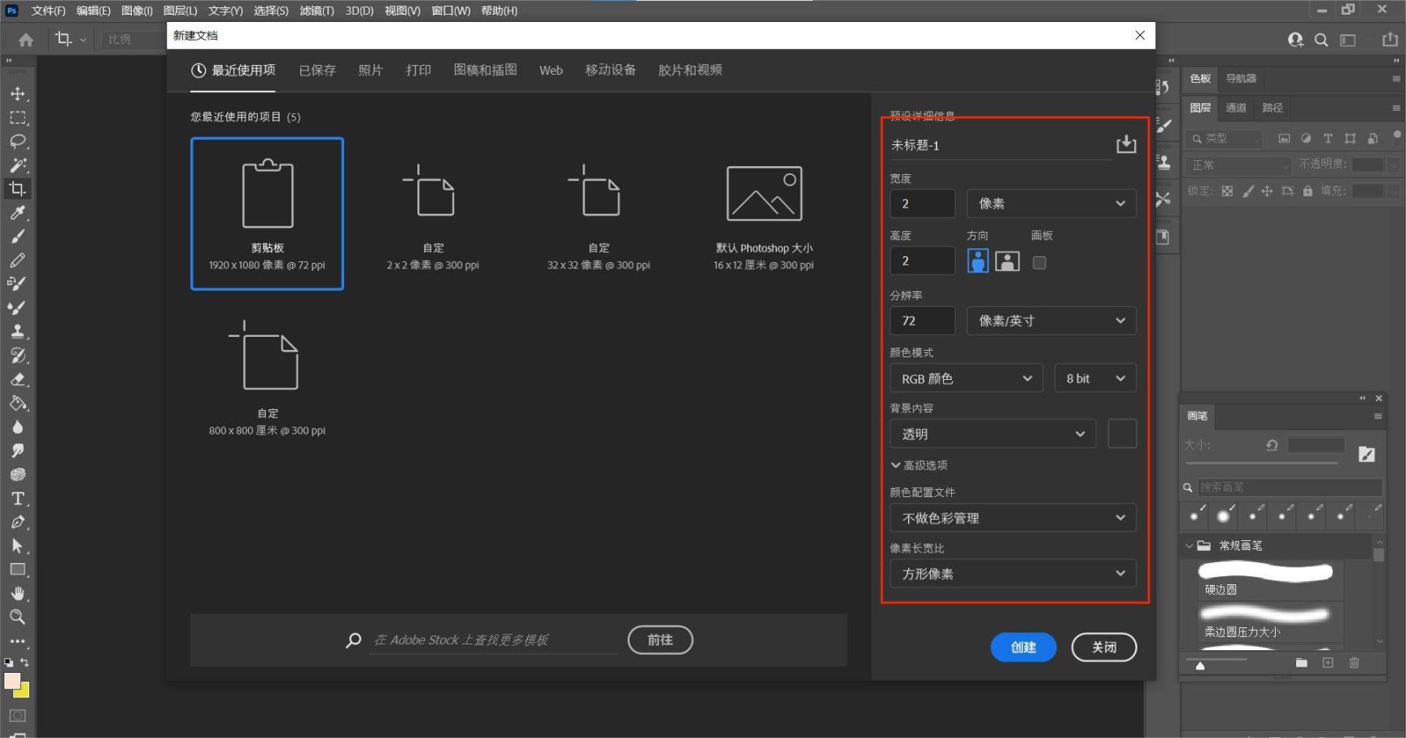Swap foreground and background colors
The image size is (1406, 738).
coord(24,662)
